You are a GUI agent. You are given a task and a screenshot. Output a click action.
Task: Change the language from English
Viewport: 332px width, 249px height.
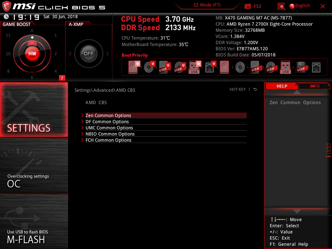(x=302, y=6)
